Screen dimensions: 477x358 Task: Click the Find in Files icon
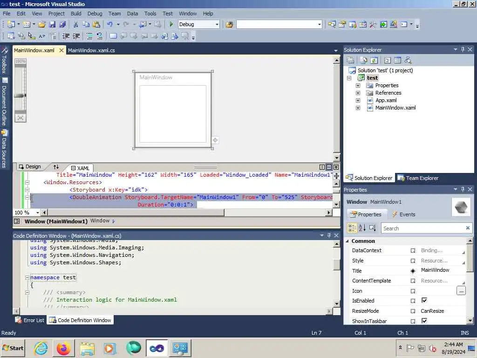[229, 24]
